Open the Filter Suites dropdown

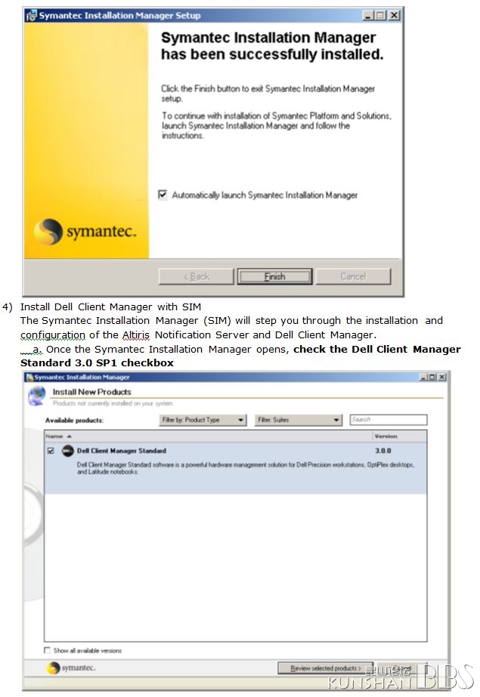coord(299,420)
